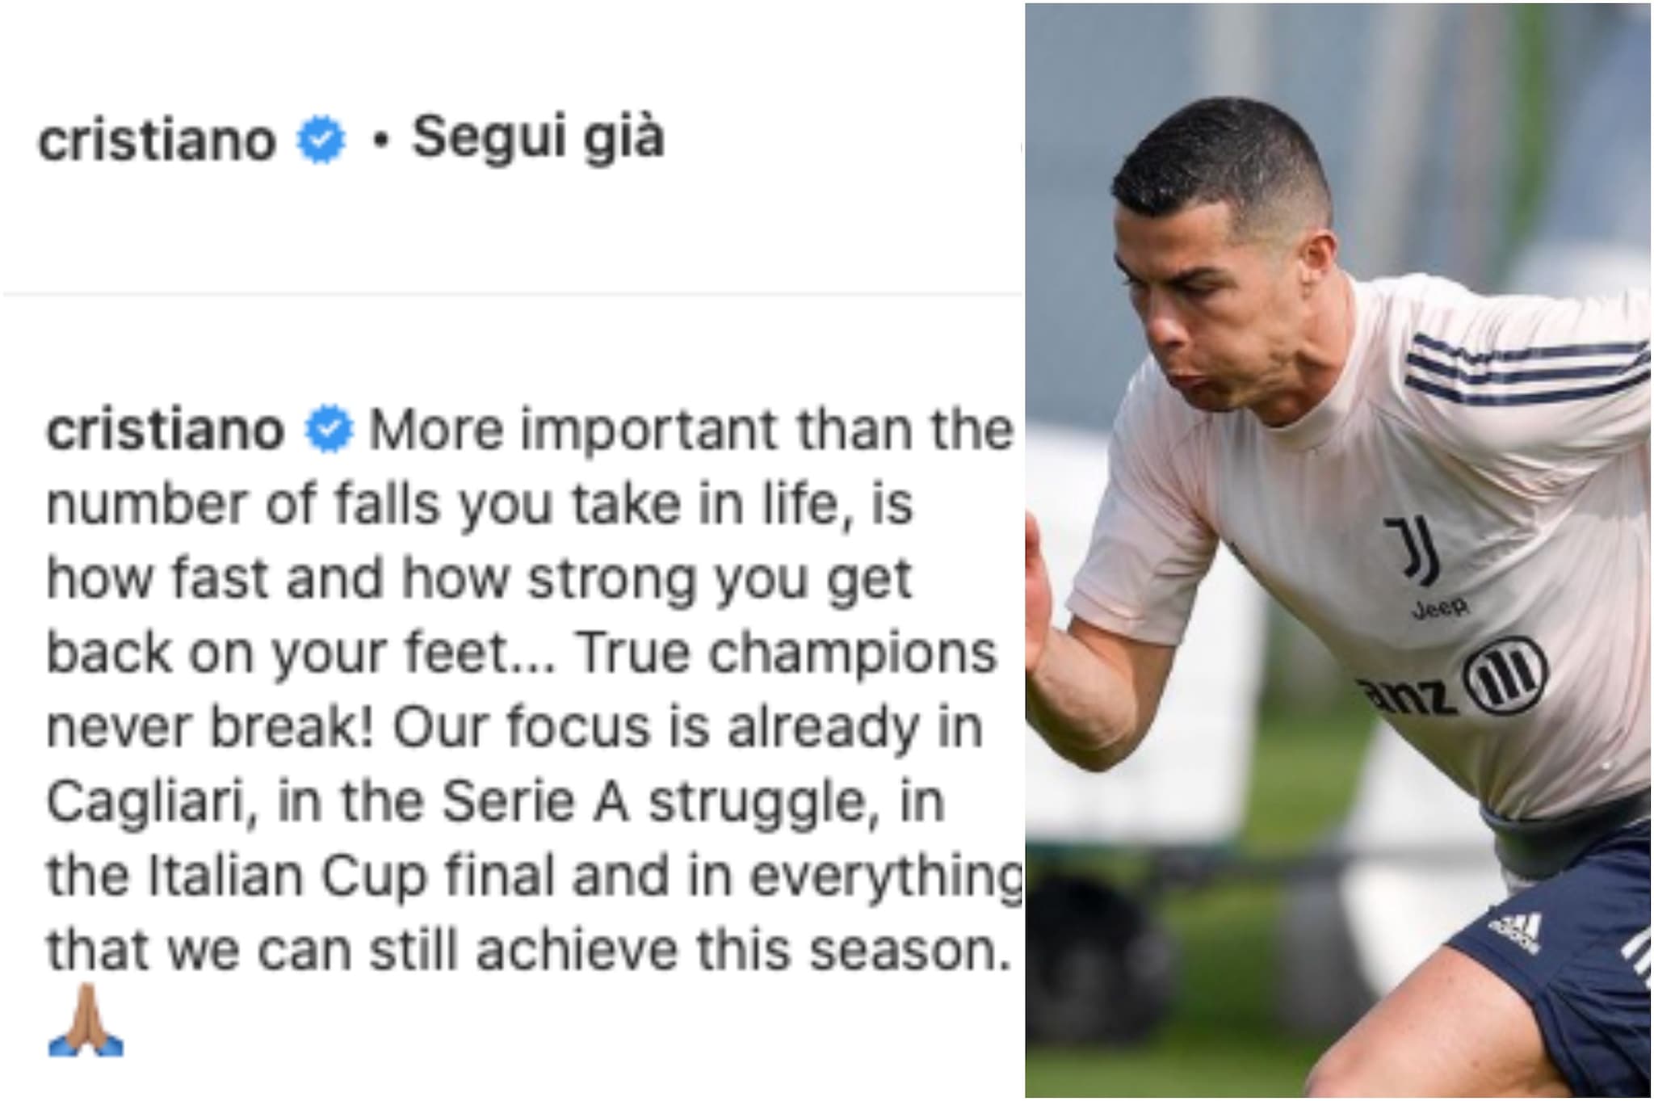Click the praying hands emoji
Image resolution: width=1654 pixels, height=1101 pixels.
click(86, 1019)
